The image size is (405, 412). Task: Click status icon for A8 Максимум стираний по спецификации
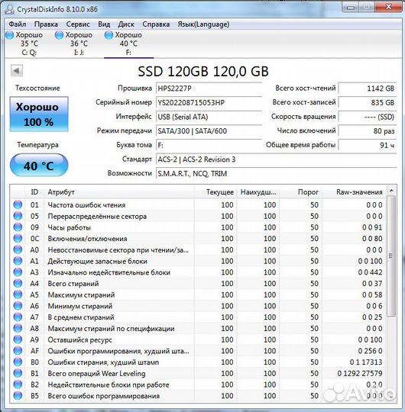tap(18, 328)
